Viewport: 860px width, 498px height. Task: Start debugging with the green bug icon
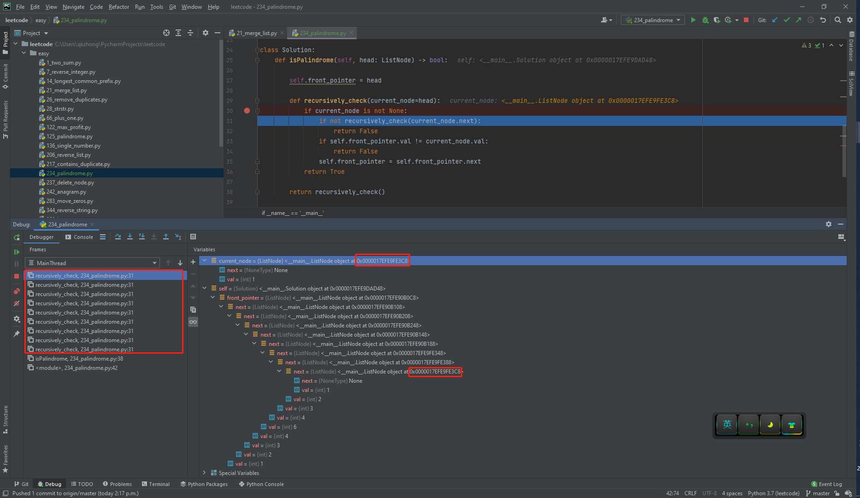click(705, 20)
